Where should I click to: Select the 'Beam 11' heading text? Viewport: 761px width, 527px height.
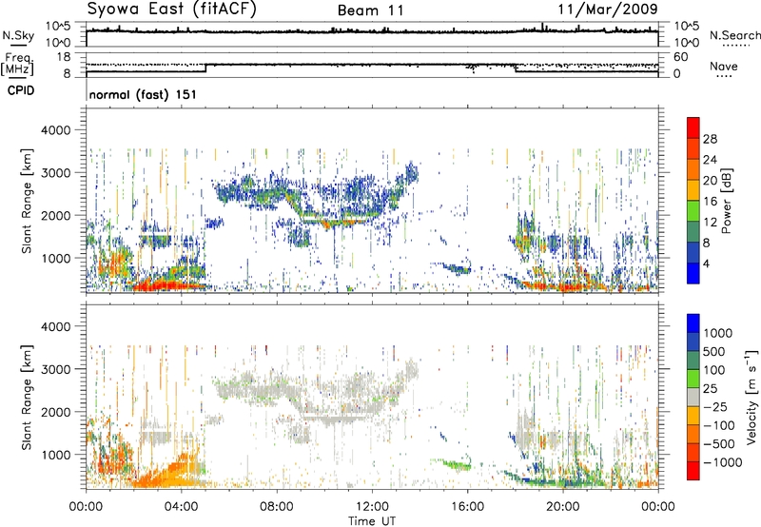tap(370, 10)
